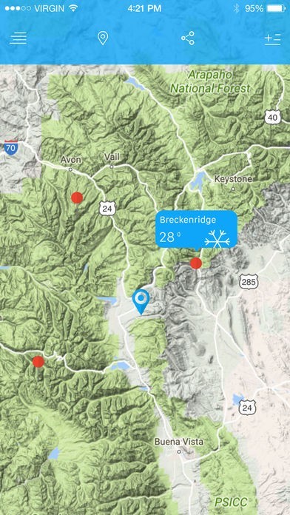Tap the battery indicator in status bar
Image resolution: width=290 pixels, height=515 pixels.
[x=275, y=9]
